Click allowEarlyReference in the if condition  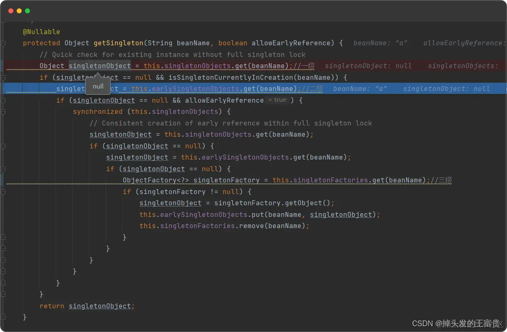225,100
